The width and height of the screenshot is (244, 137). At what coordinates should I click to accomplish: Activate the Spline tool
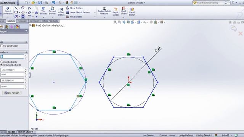pyautogui.click(x=30, y=8)
